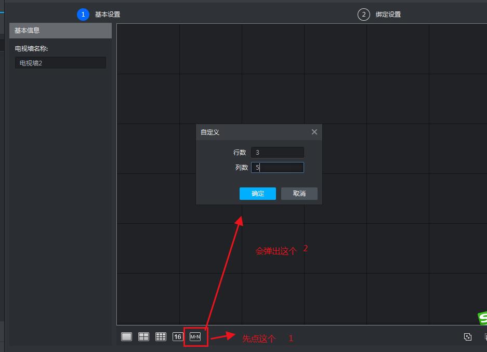The width and height of the screenshot is (487, 352).
Task: Click the 电视墙2 name input field
Action: point(60,62)
